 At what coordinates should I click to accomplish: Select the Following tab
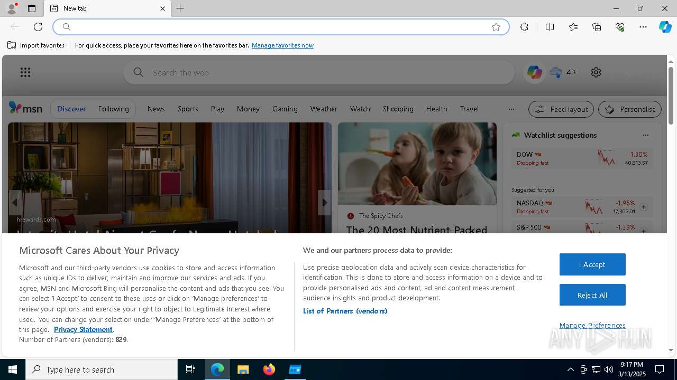point(113,109)
